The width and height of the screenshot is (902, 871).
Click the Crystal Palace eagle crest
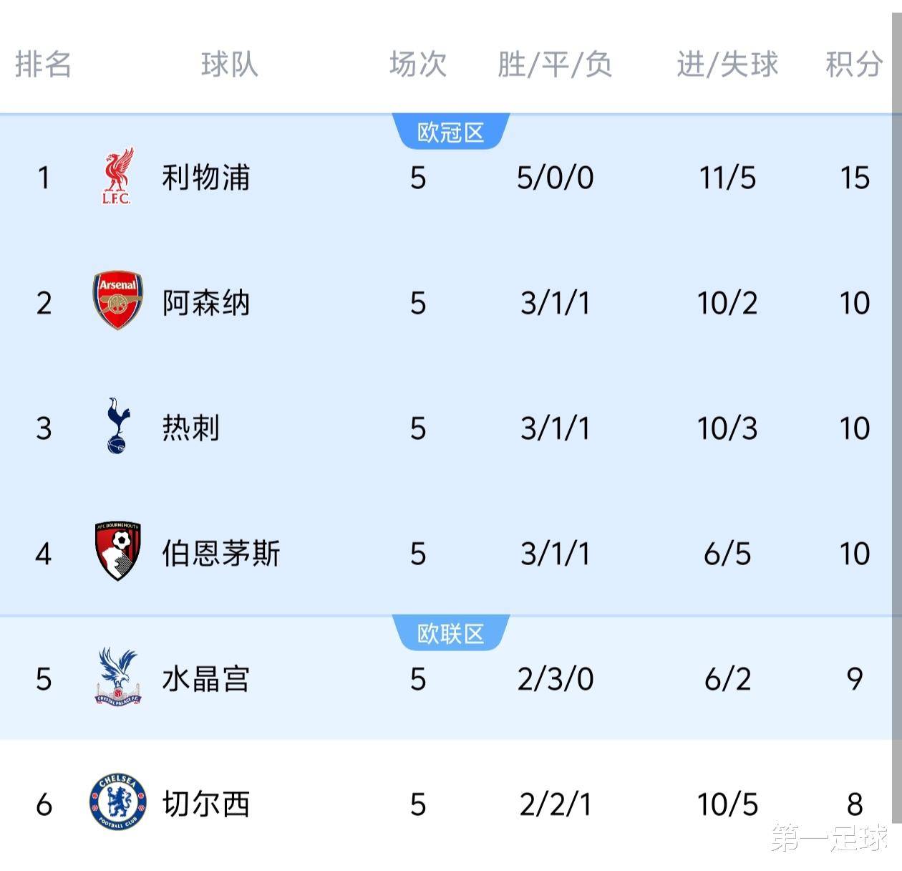click(x=117, y=678)
